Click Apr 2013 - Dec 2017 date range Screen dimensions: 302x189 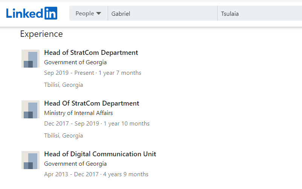(x=71, y=174)
